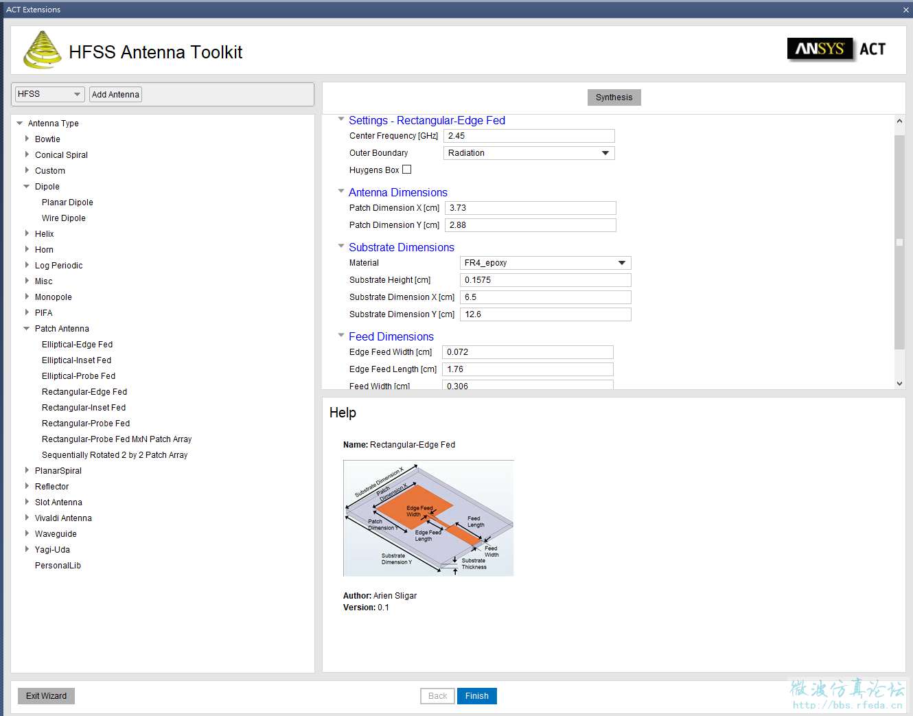The image size is (913, 716).
Task: Expand the Conical Spiral category
Action: click(27, 154)
